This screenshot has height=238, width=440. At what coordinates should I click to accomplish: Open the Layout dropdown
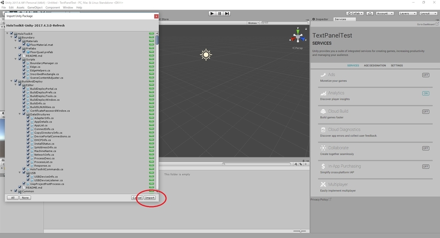pos(428,13)
